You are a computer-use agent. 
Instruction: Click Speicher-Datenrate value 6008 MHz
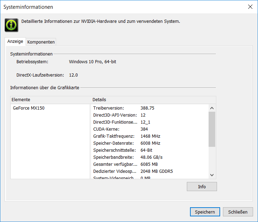(x=150, y=143)
